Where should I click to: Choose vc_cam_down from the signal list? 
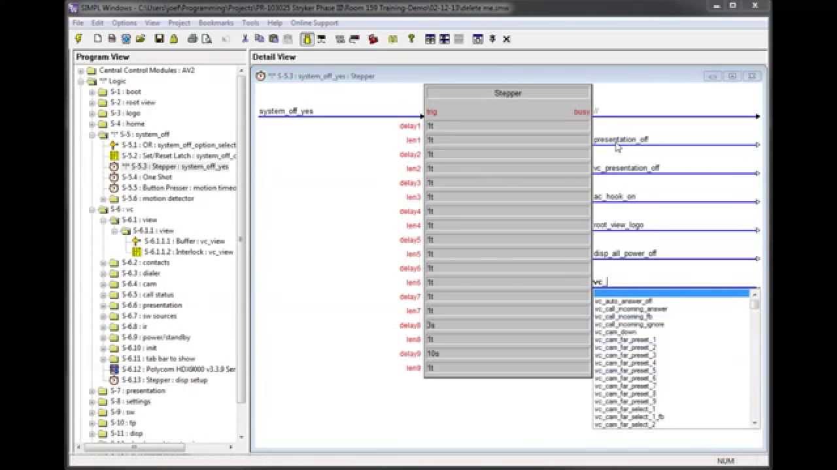pyautogui.click(x=615, y=332)
